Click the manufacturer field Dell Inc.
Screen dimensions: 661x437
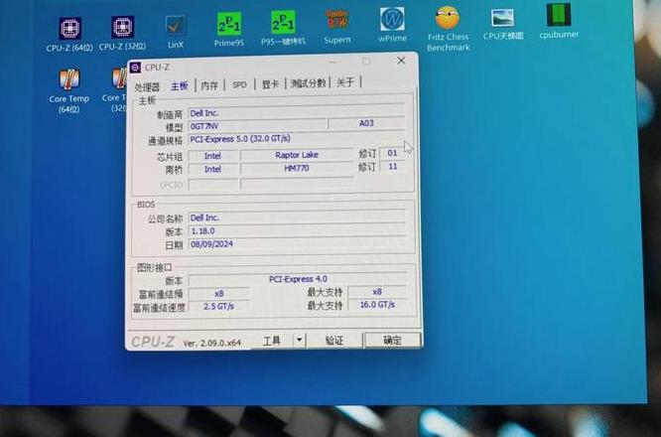[296, 112]
